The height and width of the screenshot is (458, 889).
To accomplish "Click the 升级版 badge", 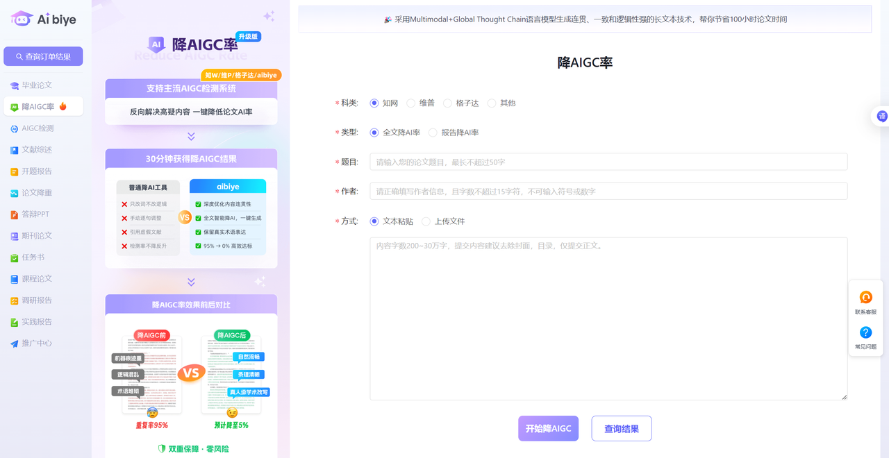I will click(248, 36).
